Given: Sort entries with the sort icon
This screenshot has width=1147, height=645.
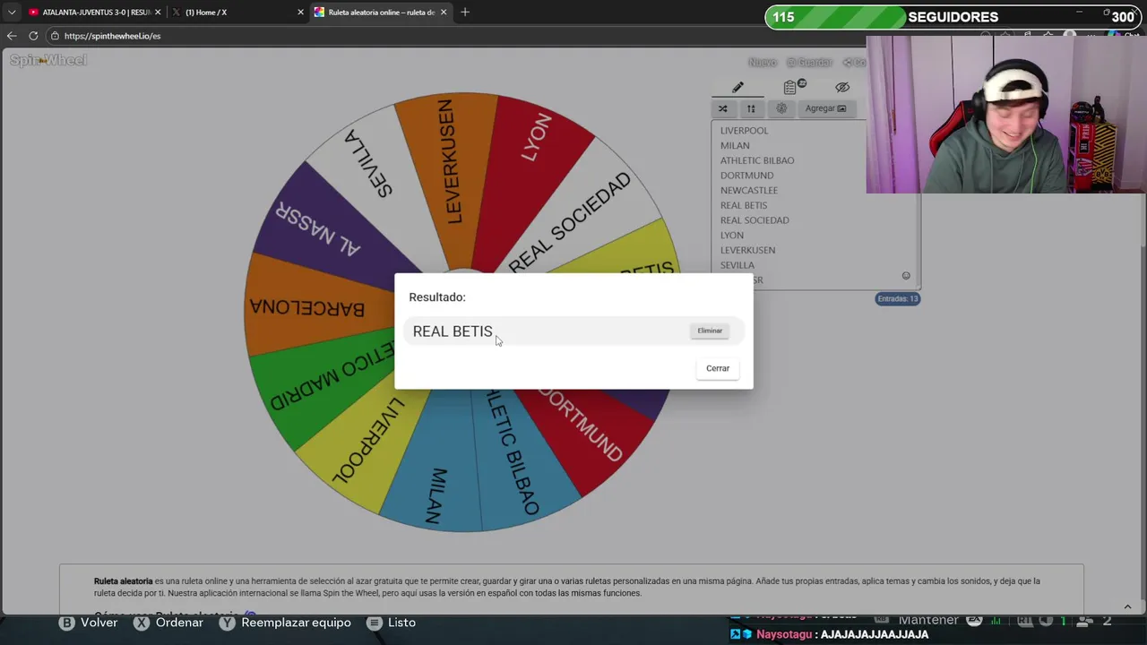Looking at the screenshot, I should point(751,108).
